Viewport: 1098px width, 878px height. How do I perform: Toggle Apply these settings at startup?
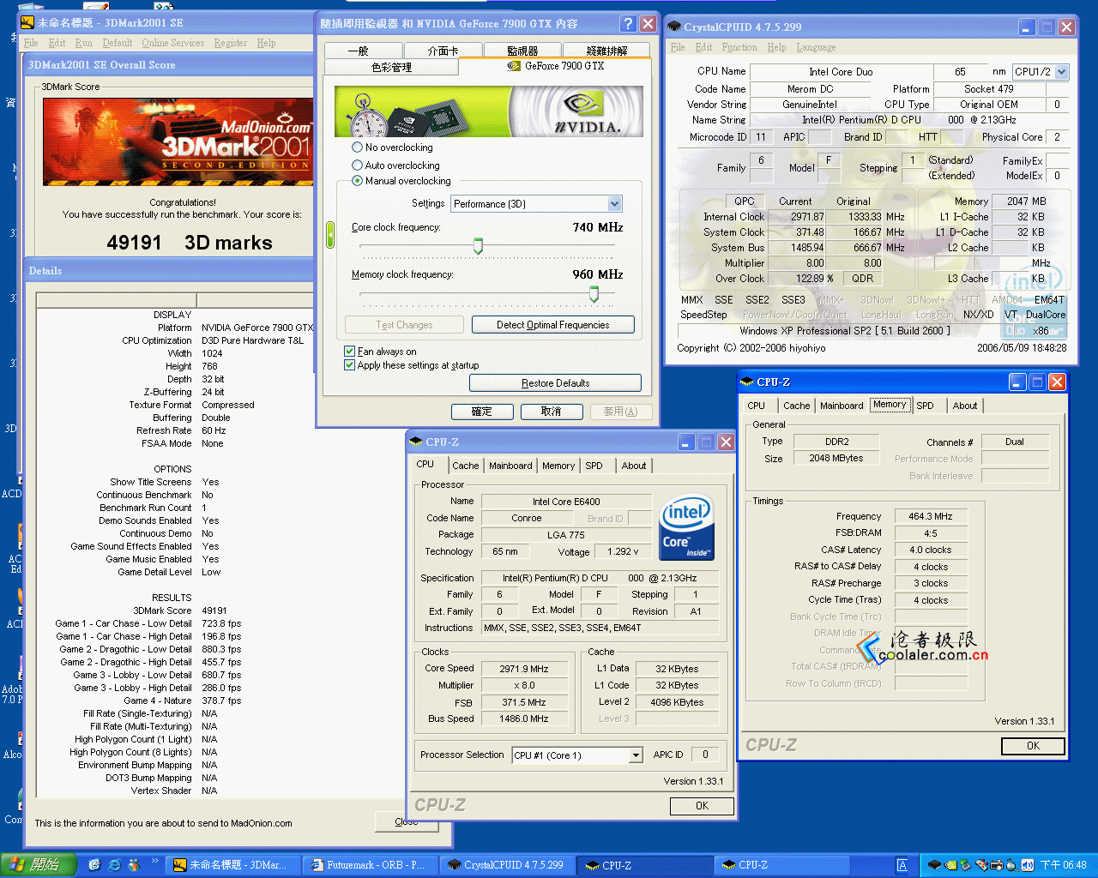(x=349, y=365)
